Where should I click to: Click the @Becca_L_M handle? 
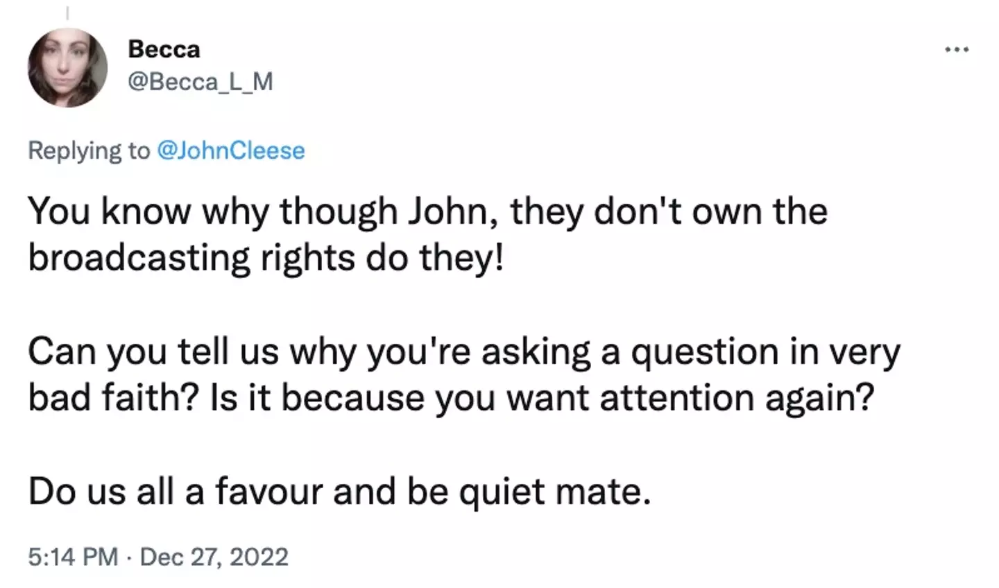(x=200, y=82)
